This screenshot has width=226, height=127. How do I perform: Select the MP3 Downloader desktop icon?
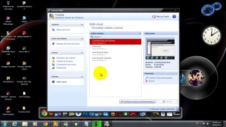[x=8, y=111]
